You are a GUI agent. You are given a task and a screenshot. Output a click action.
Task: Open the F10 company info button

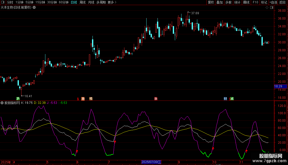point(255,3)
